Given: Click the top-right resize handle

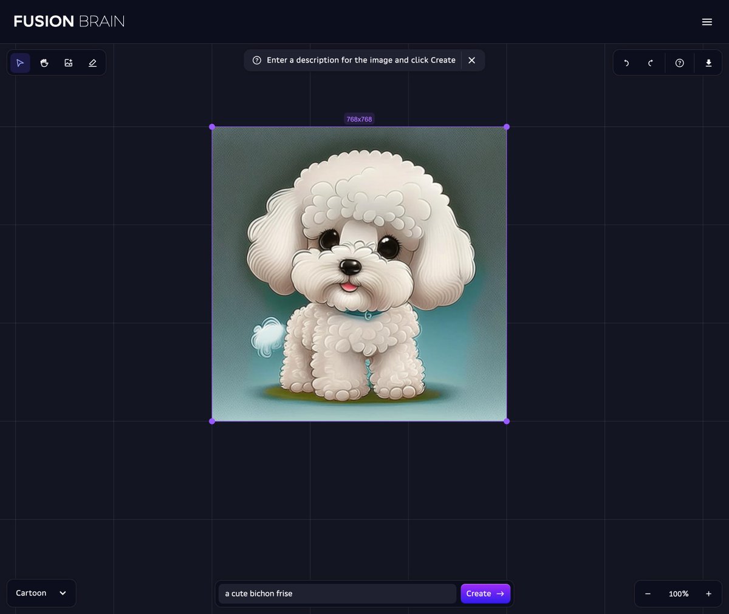Looking at the screenshot, I should point(507,127).
